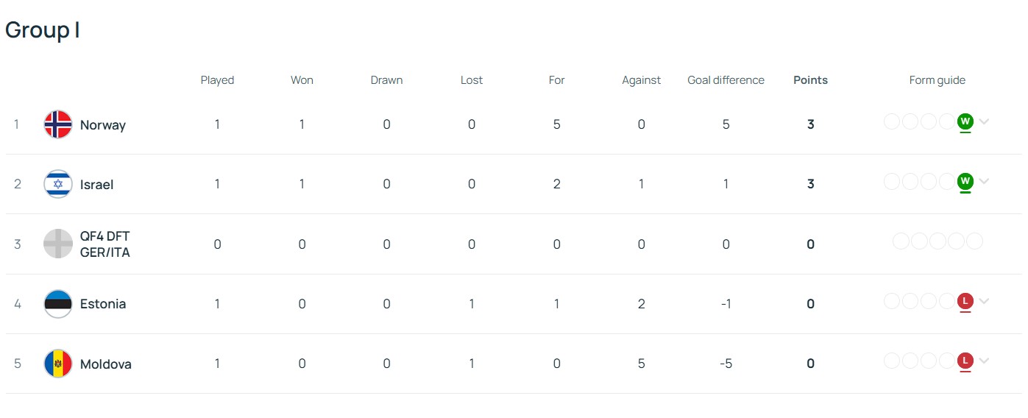
Task: Click the placeholder flag for QF4 DFT GER/ITA
Action: [x=58, y=244]
